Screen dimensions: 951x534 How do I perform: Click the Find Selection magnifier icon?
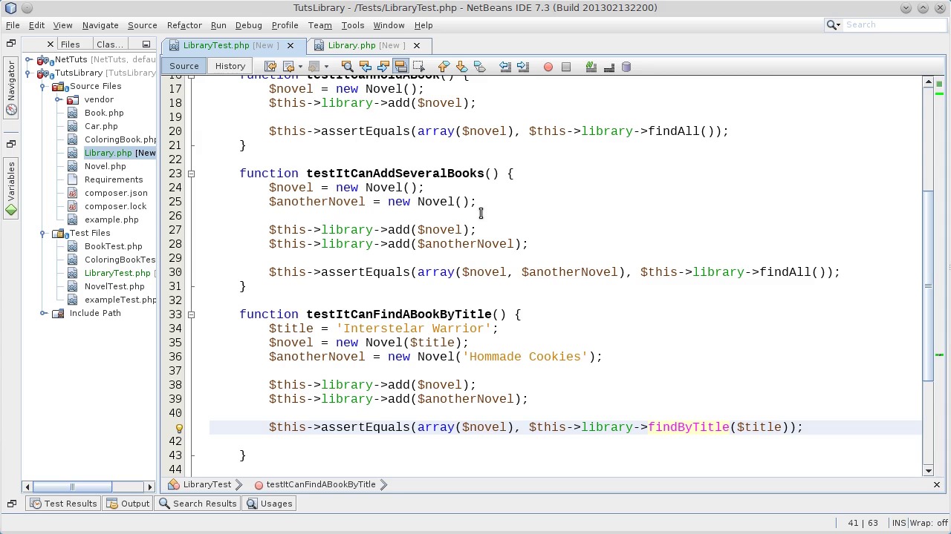coord(347,67)
